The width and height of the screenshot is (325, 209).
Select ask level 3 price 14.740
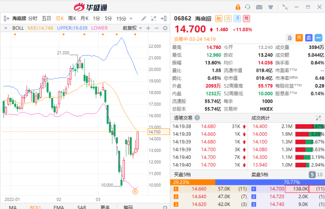[277, 204]
